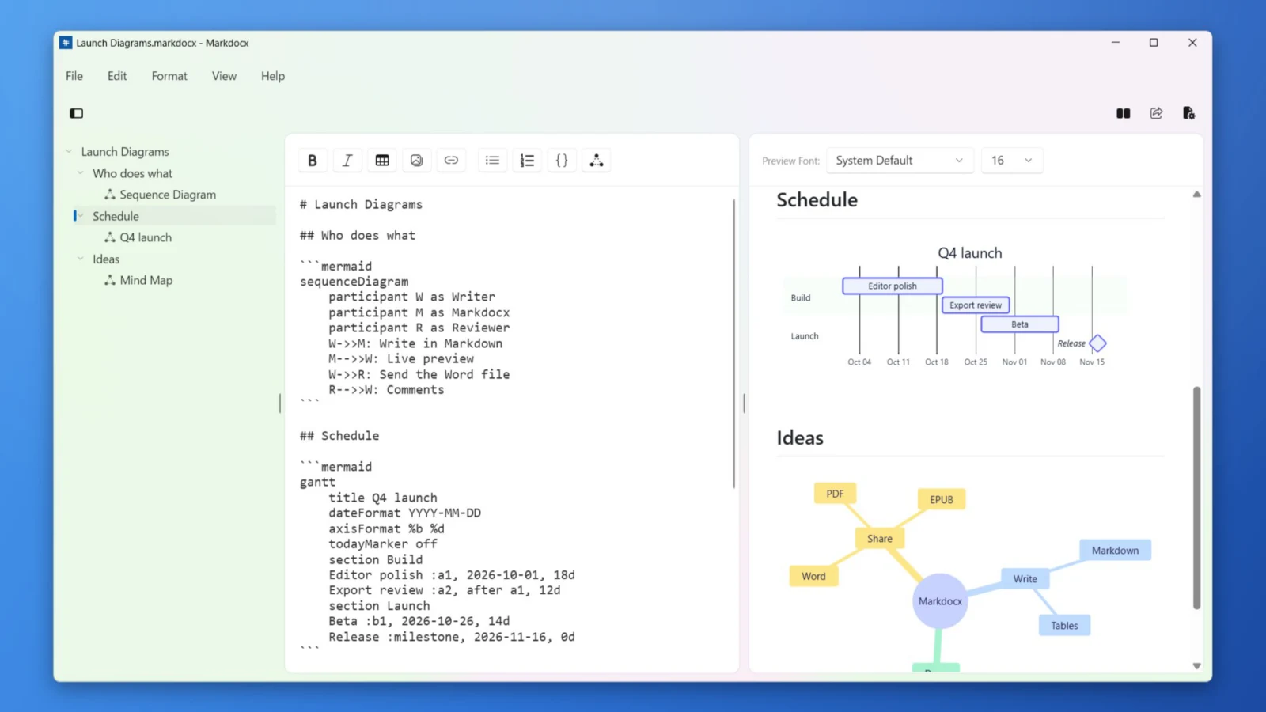Insert an image from the toolbar
Screen dimensions: 1266x712
click(416, 161)
